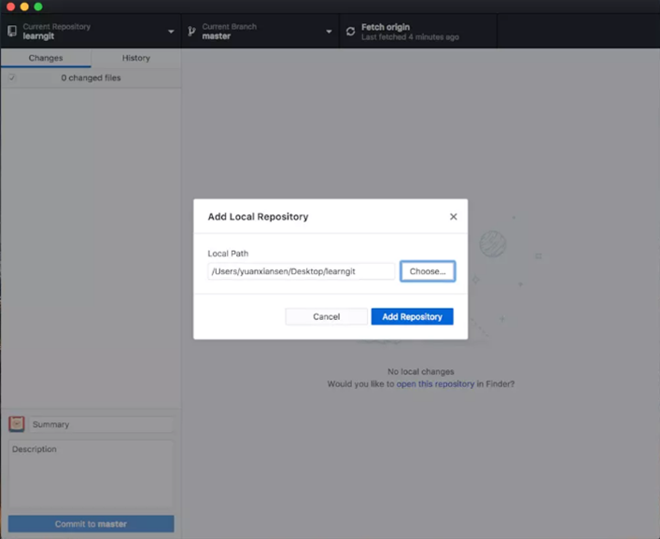Click the branch icon beside master

pyautogui.click(x=192, y=31)
